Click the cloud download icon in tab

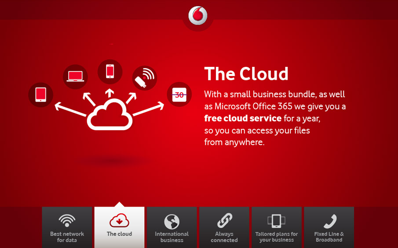pyautogui.click(x=119, y=221)
